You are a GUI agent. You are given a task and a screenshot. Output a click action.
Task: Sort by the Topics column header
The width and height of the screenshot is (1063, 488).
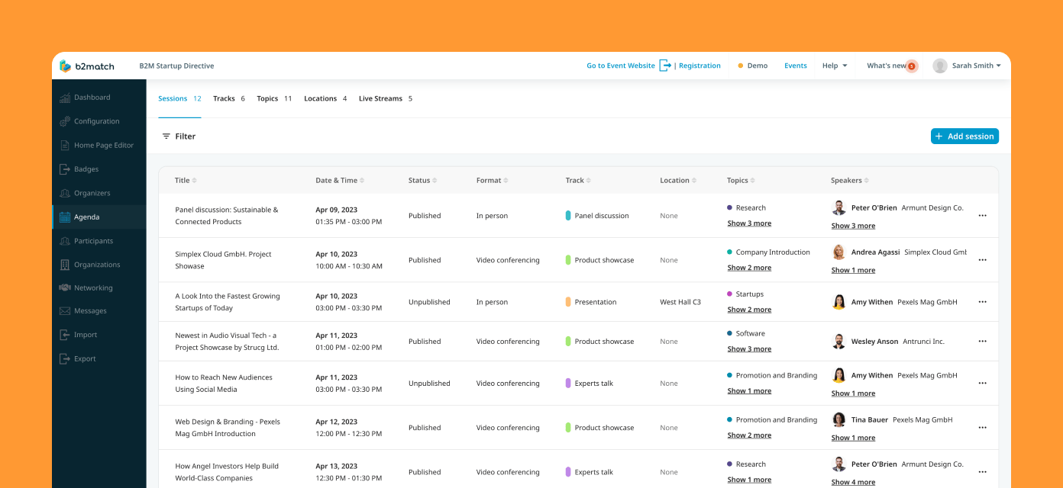coord(741,181)
